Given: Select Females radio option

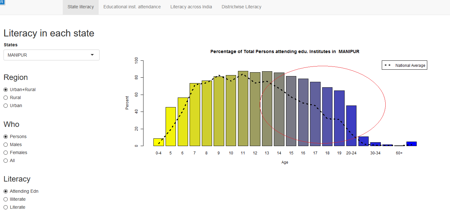Looking at the screenshot, I should pos(5,152).
